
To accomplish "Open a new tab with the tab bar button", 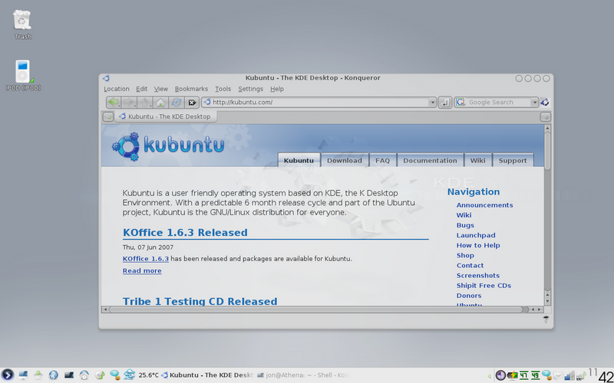I will point(108,117).
